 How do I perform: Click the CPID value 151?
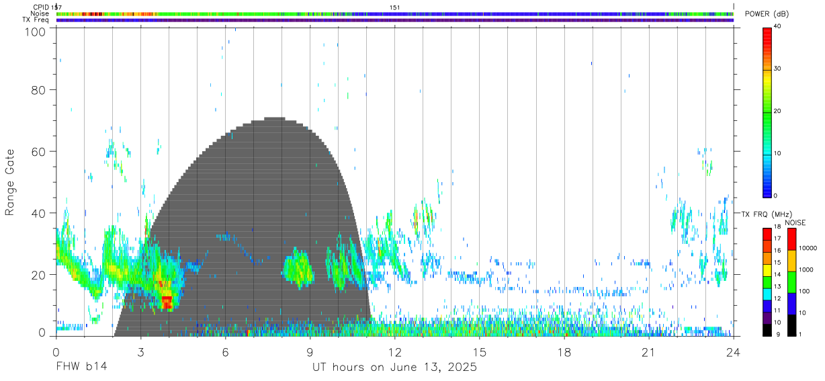coord(394,7)
